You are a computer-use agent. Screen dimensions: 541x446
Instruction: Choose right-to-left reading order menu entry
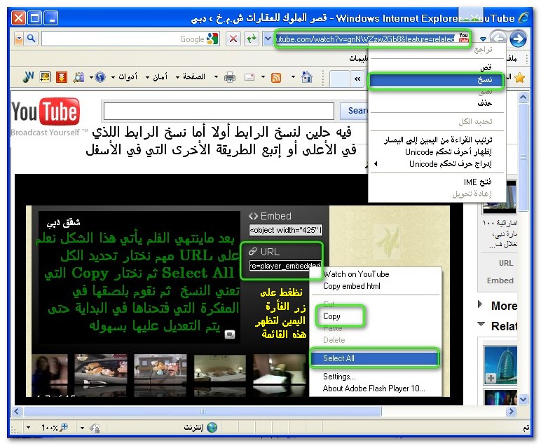click(x=437, y=140)
